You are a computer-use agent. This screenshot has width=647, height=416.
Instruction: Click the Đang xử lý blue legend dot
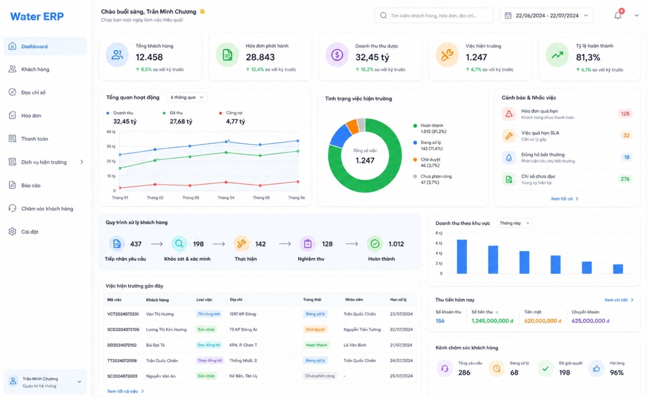pyautogui.click(x=415, y=143)
